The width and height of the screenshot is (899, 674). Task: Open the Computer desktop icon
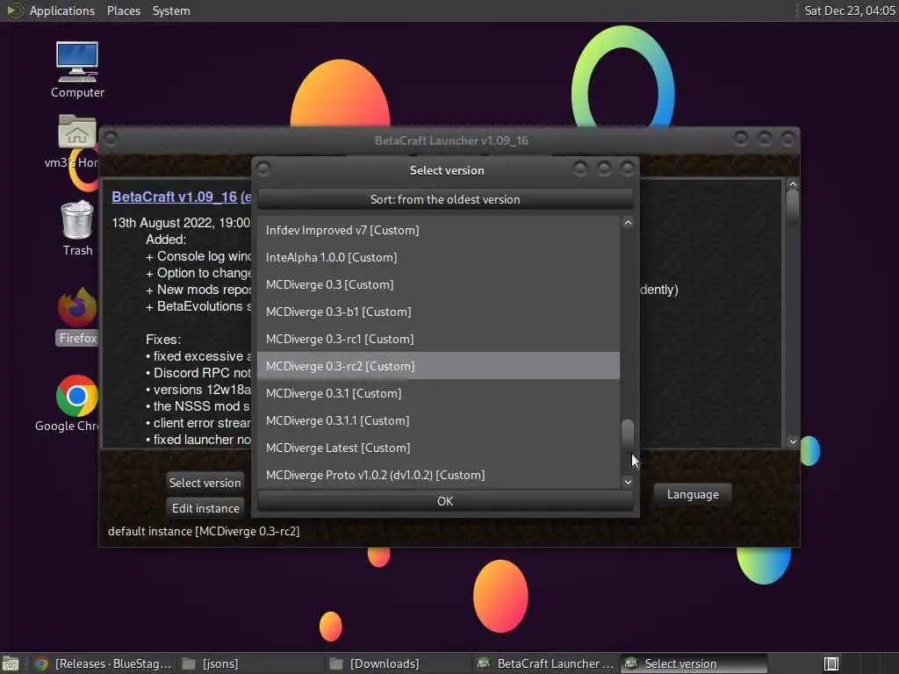pyautogui.click(x=77, y=70)
